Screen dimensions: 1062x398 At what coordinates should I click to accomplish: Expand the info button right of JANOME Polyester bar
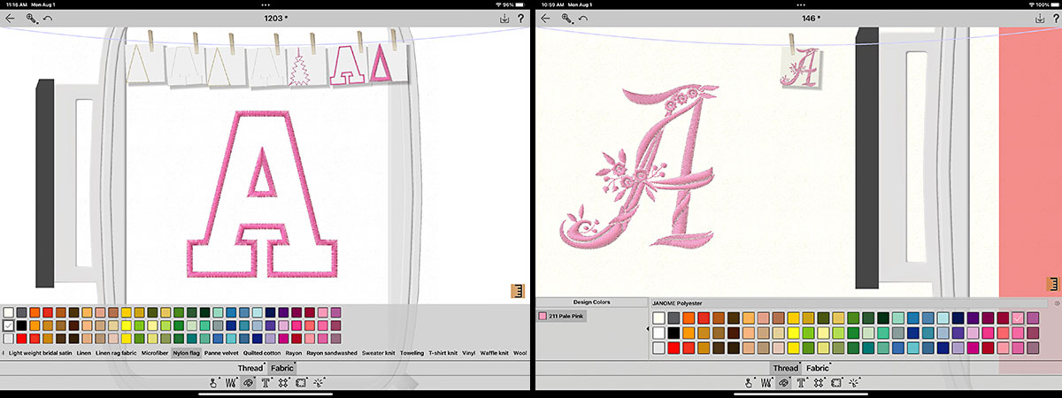[1057, 303]
